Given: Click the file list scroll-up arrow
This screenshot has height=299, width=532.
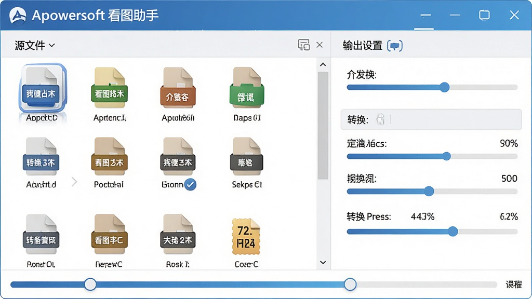Looking at the screenshot, I should [x=323, y=64].
